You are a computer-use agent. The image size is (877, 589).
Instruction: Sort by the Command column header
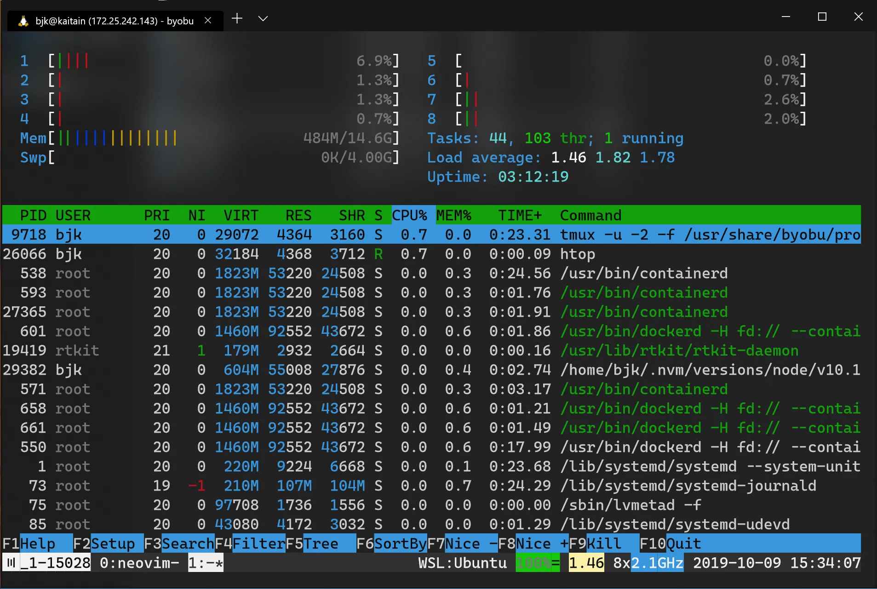591,215
